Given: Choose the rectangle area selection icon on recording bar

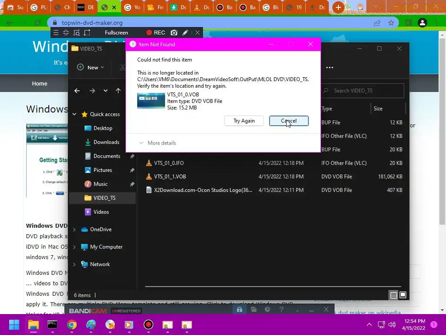Looking at the screenshot, I should coord(87,33).
